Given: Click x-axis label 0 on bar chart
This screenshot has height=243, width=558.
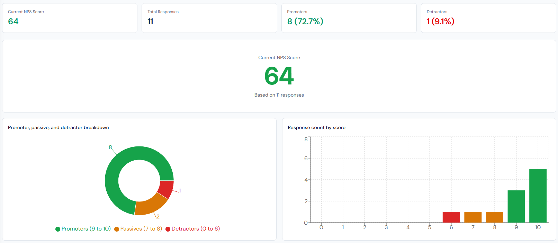Looking at the screenshot, I should [321, 227].
